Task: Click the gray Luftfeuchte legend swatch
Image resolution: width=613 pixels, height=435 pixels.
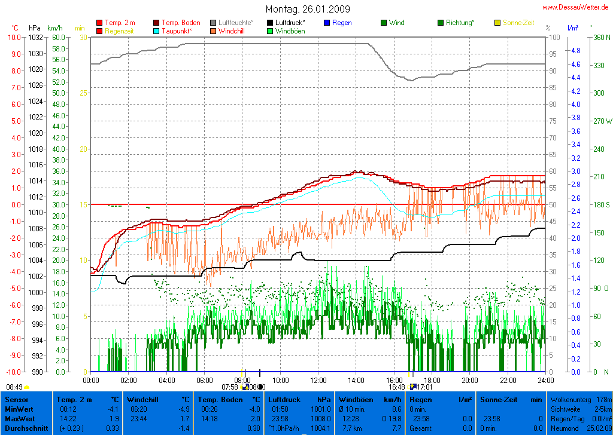Action: [213, 23]
